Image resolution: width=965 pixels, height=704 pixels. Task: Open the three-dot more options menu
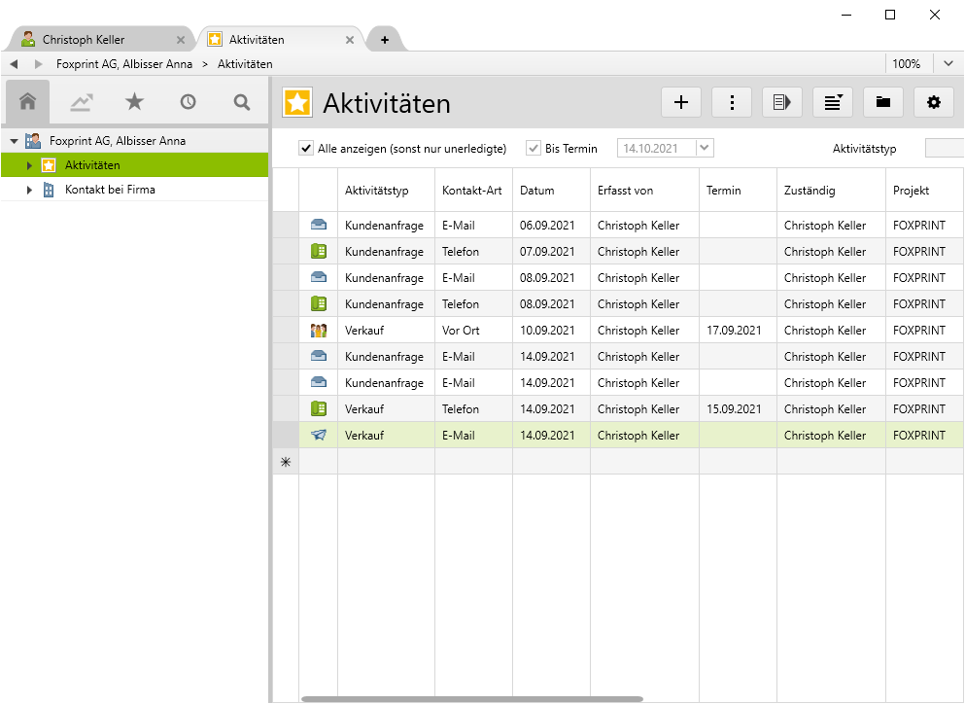[x=732, y=102]
